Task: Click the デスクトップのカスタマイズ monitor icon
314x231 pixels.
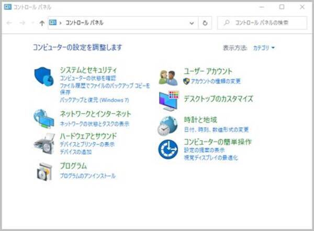Action: pyautogui.click(x=168, y=99)
